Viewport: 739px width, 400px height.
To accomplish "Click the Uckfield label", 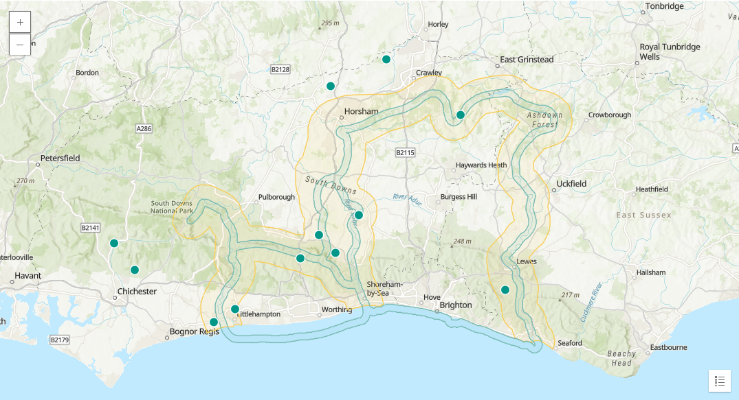I will [571, 184].
